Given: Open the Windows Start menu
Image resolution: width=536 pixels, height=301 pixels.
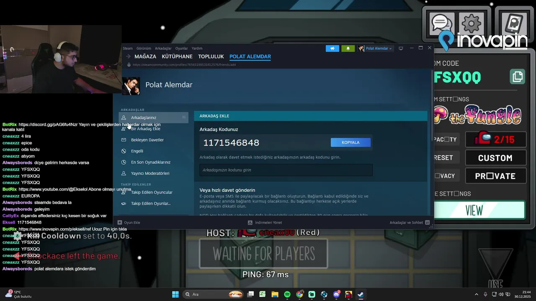Looking at the screenshot, I should pos(175,294).
